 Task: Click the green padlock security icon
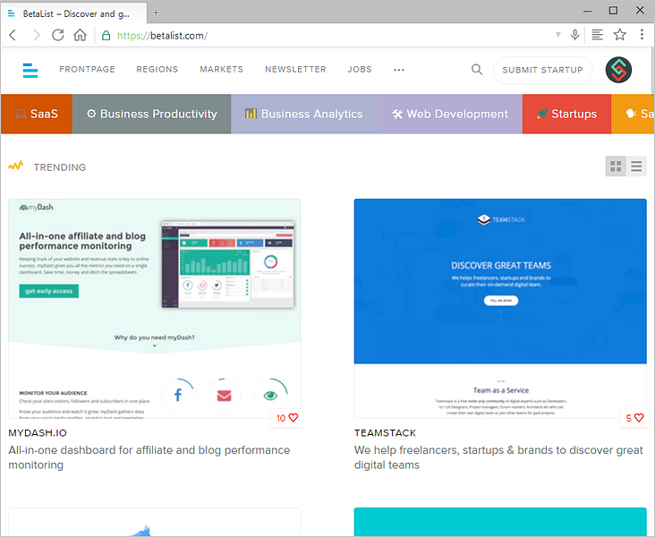point(106,36)
